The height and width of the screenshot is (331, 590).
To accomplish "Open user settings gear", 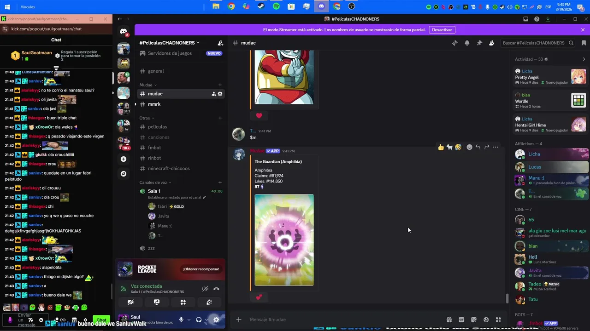I will click(216, 320).
